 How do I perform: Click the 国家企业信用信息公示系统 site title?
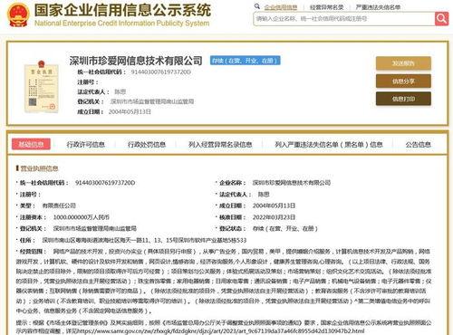tap(122, 10)
